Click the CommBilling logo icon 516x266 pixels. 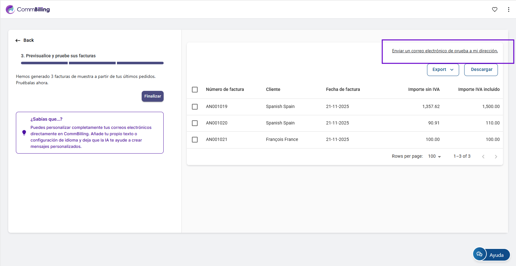click(10, 9)
